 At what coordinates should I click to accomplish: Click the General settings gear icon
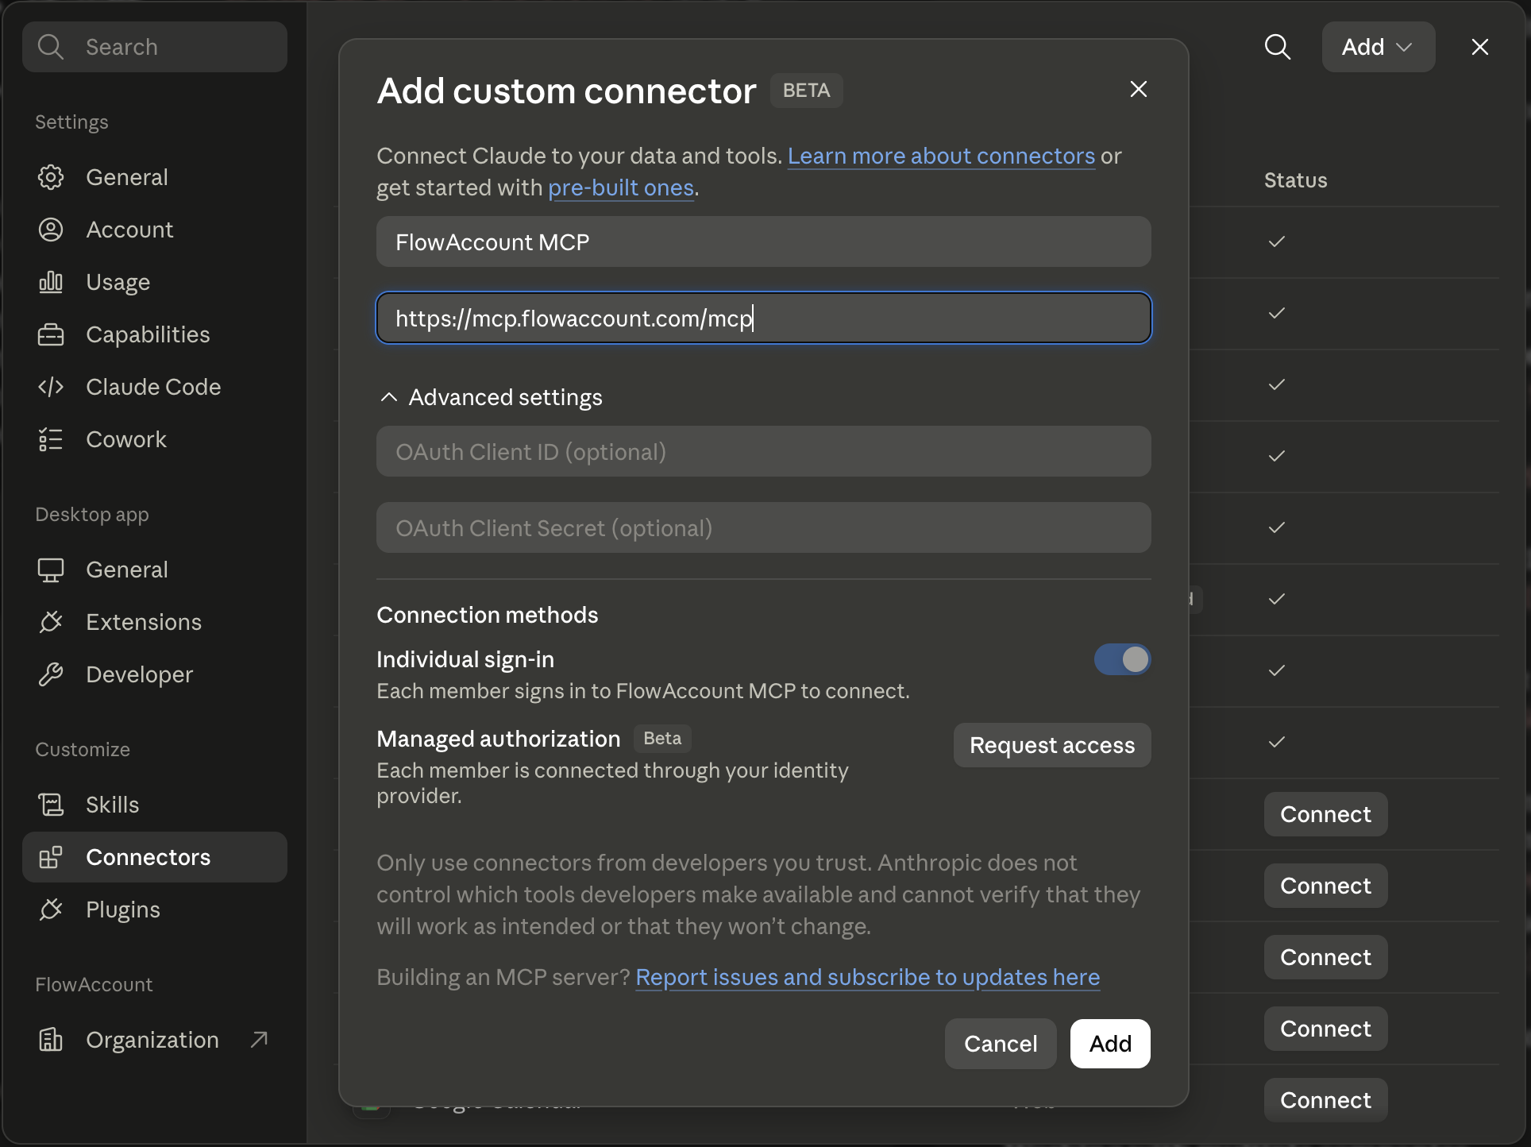point(51,177)
